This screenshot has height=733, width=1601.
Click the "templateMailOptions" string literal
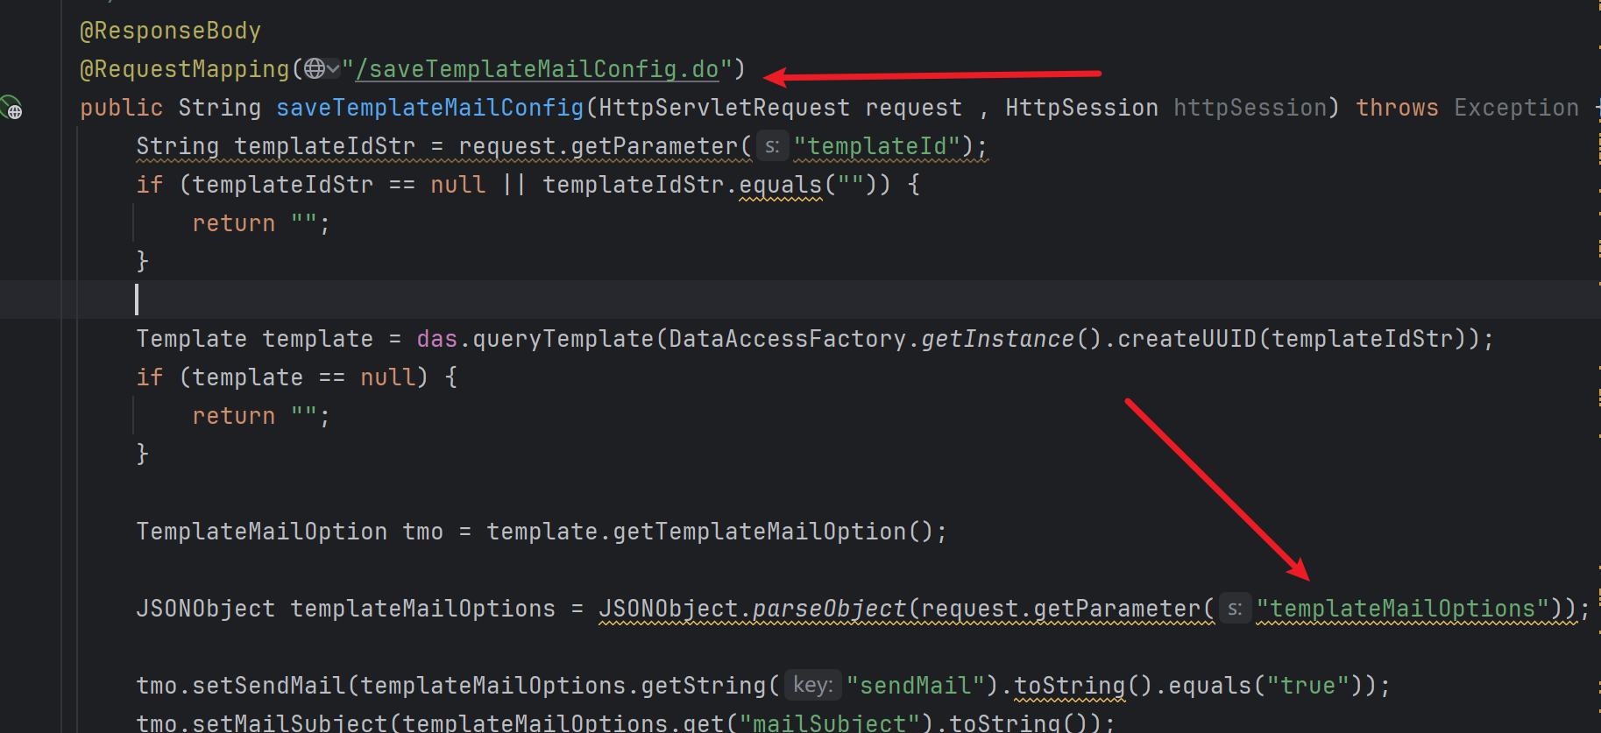coord(1404,609)
